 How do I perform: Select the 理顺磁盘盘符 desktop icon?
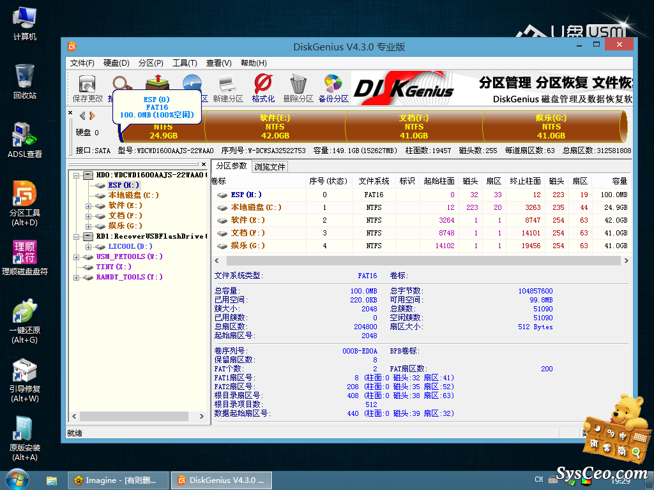25,258
